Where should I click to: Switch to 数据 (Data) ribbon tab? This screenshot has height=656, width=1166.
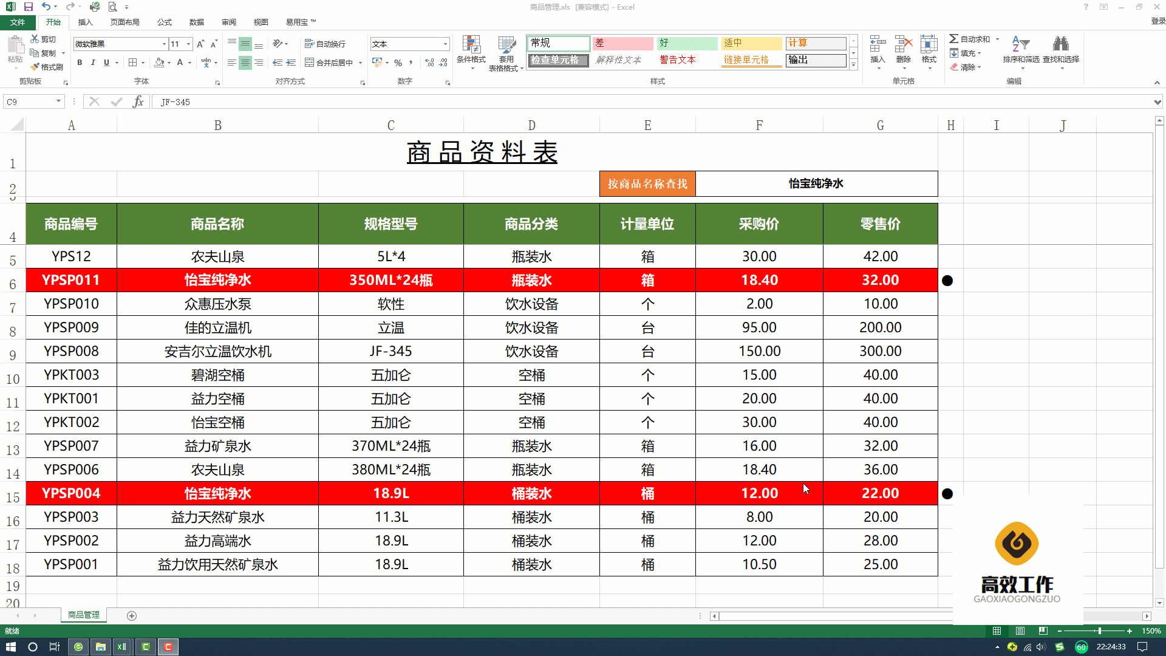click(x=196, y=22)
